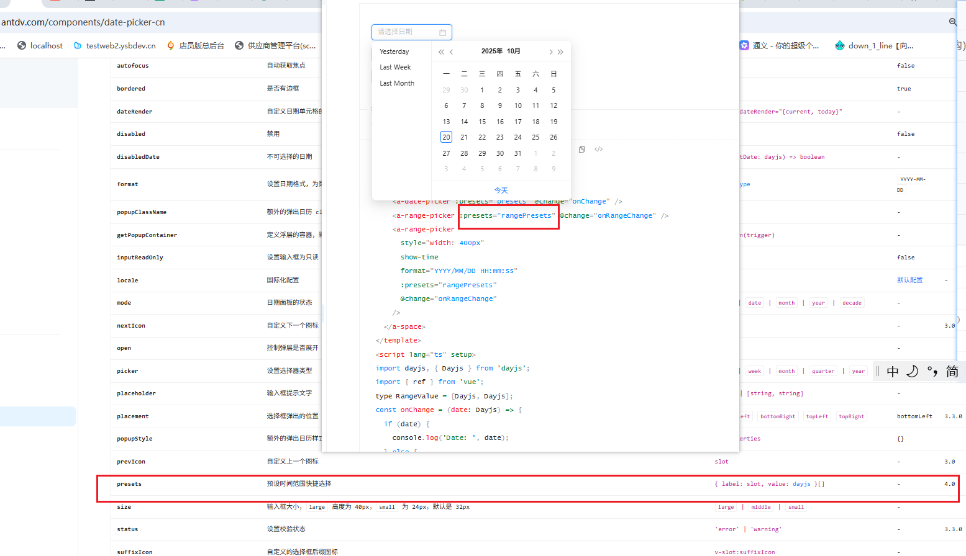Go to next year with double-right arrow
Screen dimensions: 966x556
click(560, 52)
